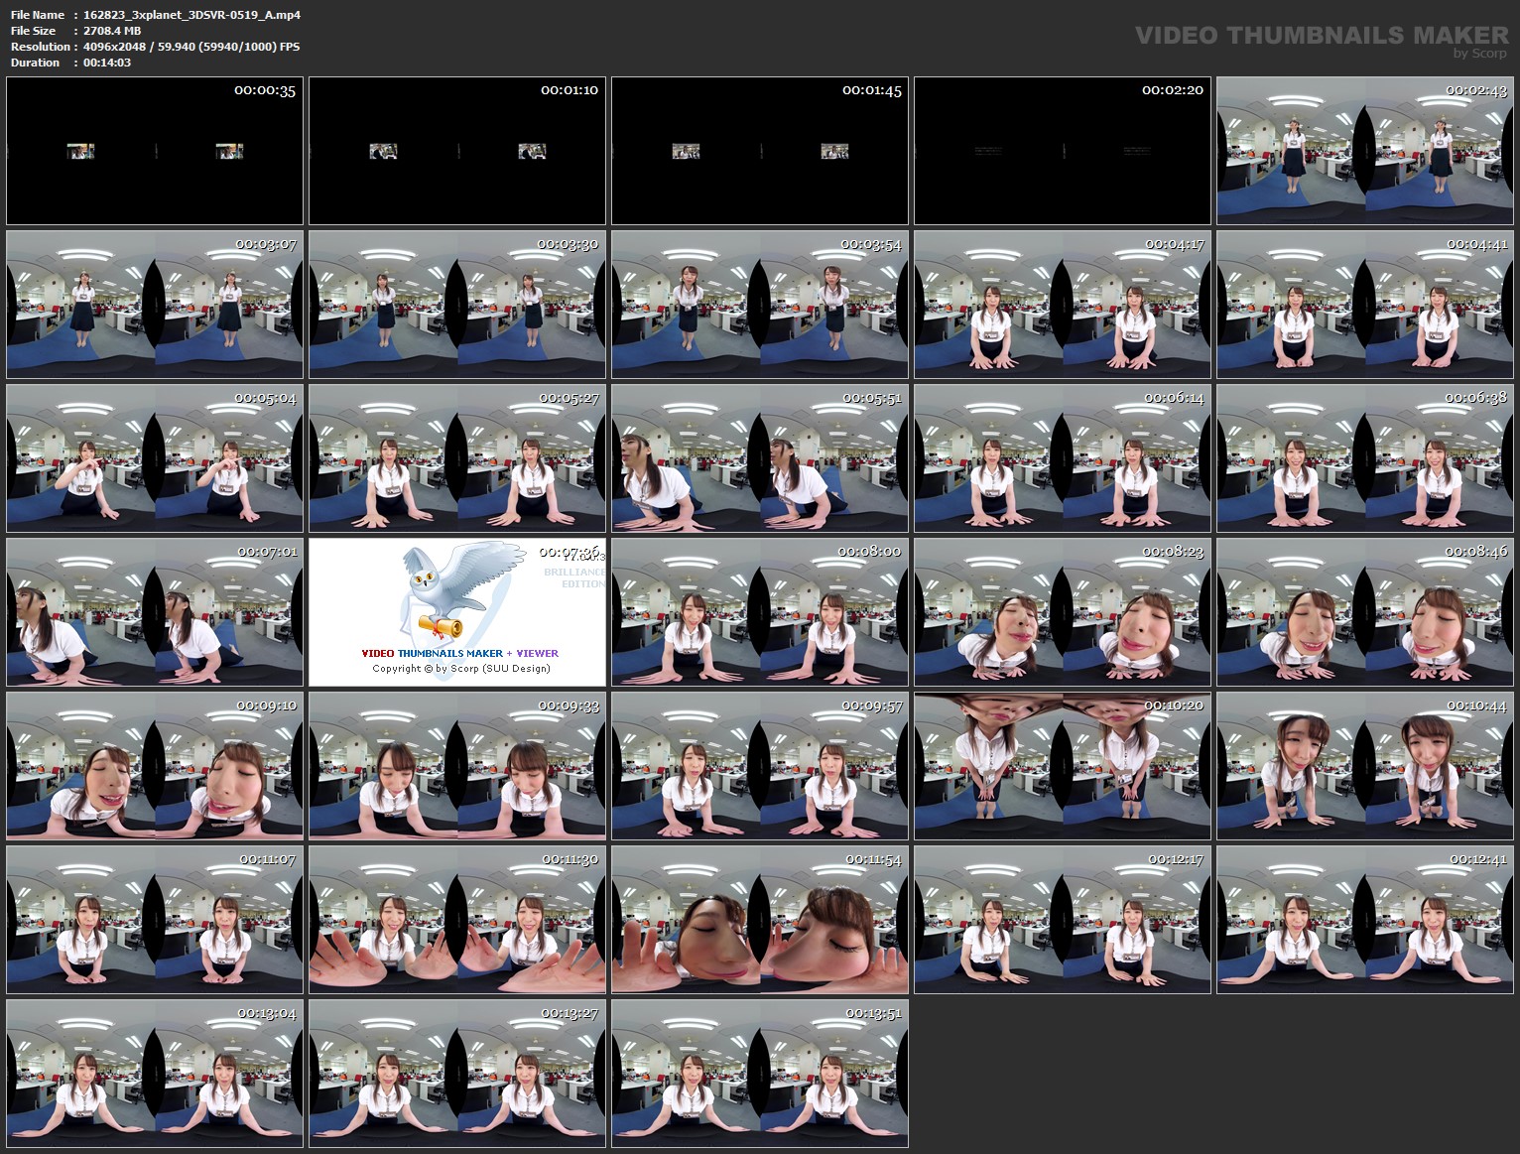Click the Copyright by Scorp SUU Design text

coord(461,669)
